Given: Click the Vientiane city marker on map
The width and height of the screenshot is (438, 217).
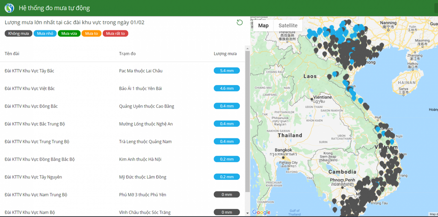Looking at the screenshot, I should pyautogui.click(x=312, y=99).
